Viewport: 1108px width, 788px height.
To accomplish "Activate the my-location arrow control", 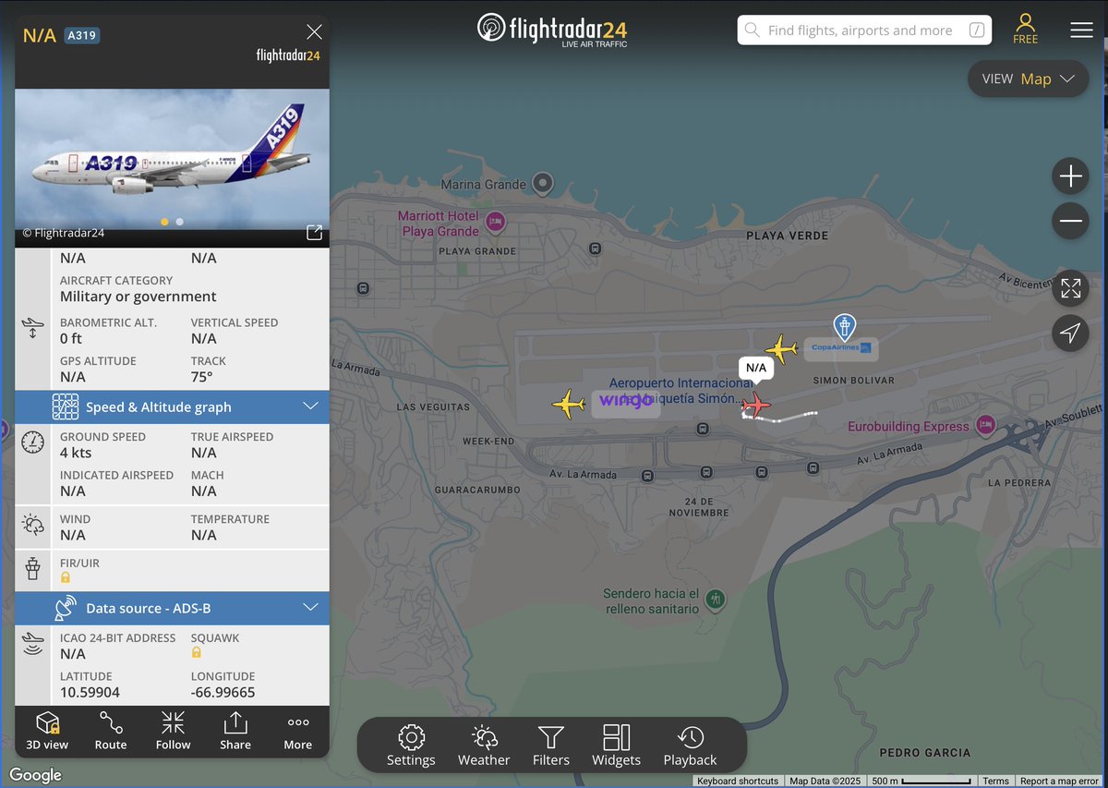I will [x=1070, y=333].
